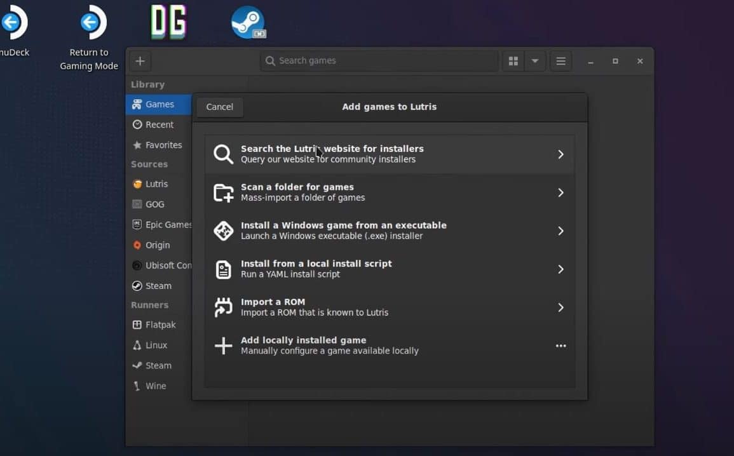Screen dimensions: 734x456
Task: Click the star icon next to Favorites
Action: click(137, 145)
